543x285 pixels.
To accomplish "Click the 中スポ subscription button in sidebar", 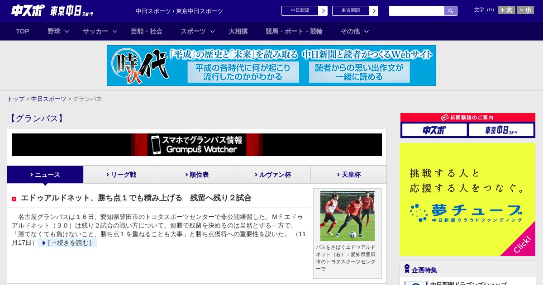I will coord(434,130).
